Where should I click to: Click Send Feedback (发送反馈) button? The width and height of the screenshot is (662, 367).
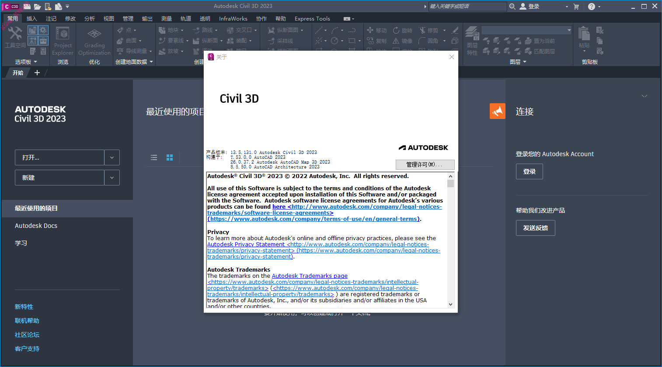click(536, 228)
